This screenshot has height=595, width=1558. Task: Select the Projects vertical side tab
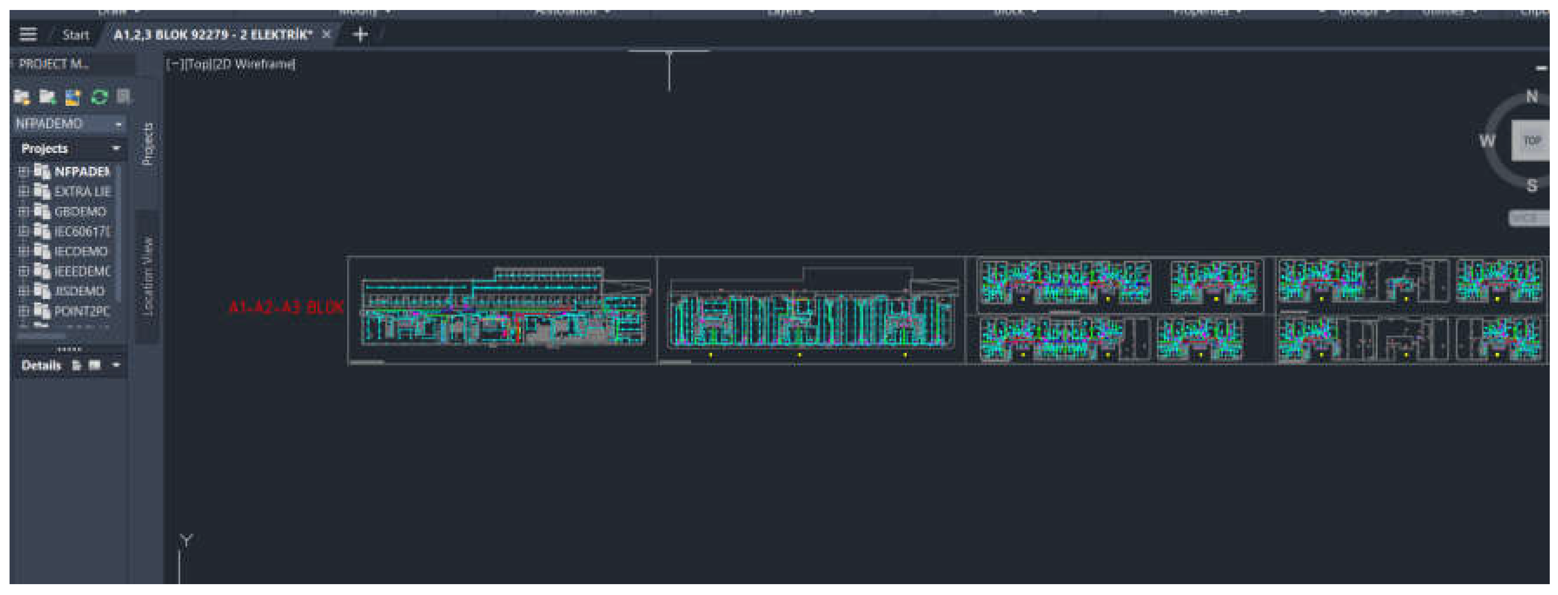pyautogui.click(x=147, y=144)
